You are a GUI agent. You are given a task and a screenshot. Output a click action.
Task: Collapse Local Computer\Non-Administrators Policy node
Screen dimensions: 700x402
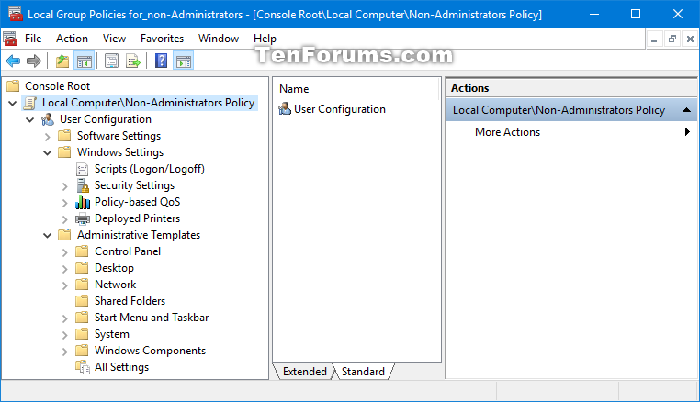[x=13, y=103]
